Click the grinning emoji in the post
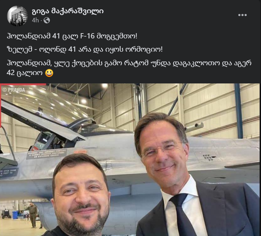Viewport: 261px width, 236px height. point(49,73)
